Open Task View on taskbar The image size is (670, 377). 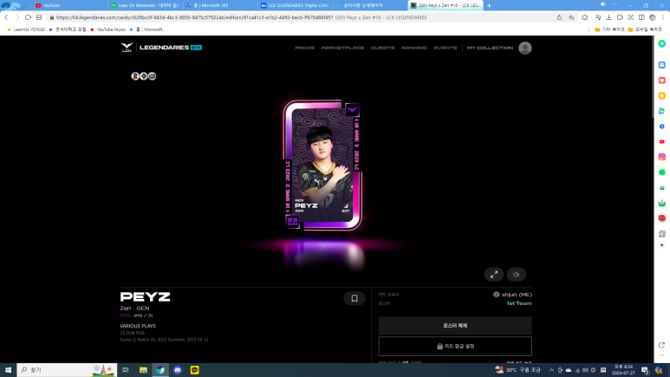point(125,370)
